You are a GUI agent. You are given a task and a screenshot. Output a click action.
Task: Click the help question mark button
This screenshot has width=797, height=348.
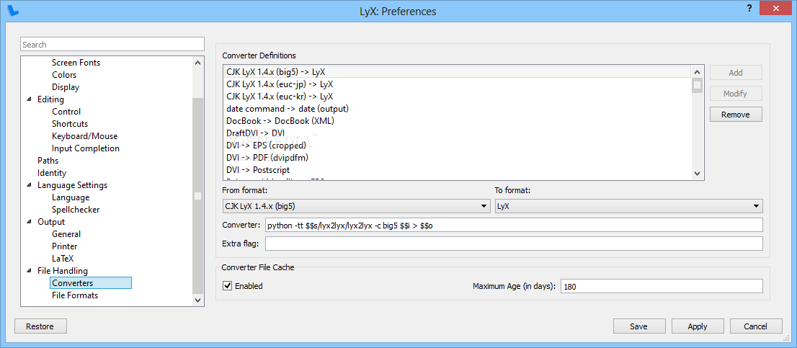click(749, 8)
